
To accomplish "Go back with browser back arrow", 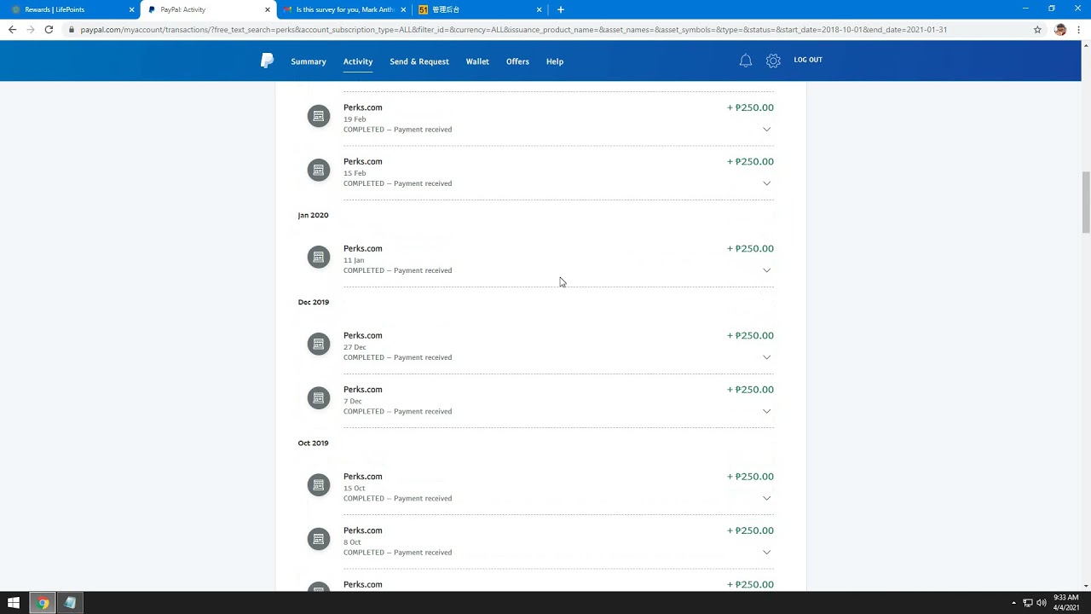I will 12,29.
